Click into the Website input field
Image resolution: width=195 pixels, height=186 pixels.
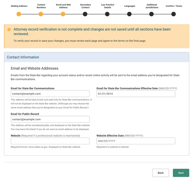coord(50,141)
